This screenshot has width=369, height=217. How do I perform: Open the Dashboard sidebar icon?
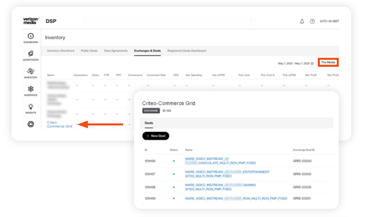click(31, 36)
